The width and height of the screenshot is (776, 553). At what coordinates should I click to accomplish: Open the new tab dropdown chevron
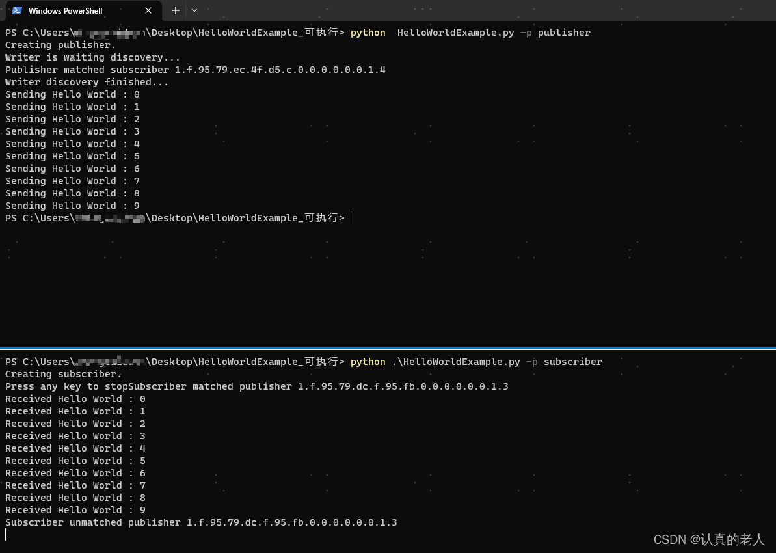(193, 10)
